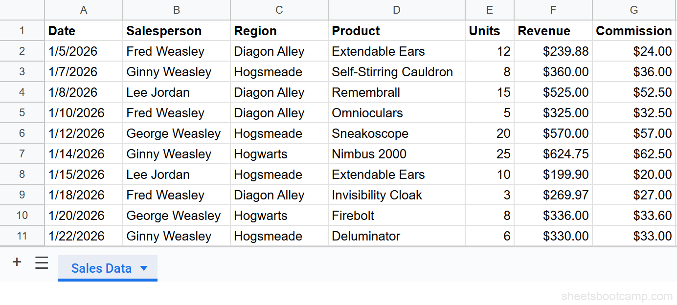Screen dimensions: 677x305
Task: Click the Invisibility Cloak cell
Action: (x=396, y=195)
